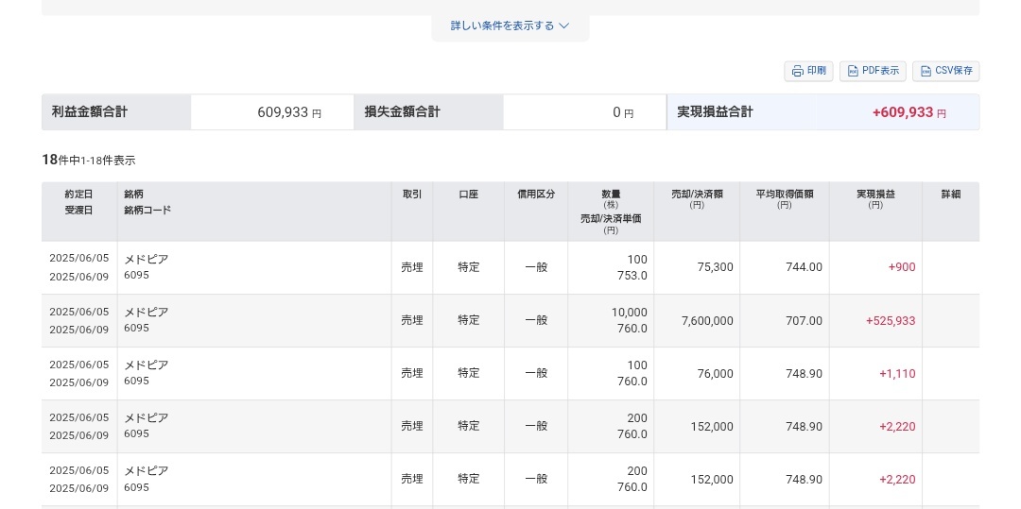Image resolution: width=1021 pixels, height=509 pixels.
Task: Click the 実現損益 column header
Action: [x=875, y=199]
